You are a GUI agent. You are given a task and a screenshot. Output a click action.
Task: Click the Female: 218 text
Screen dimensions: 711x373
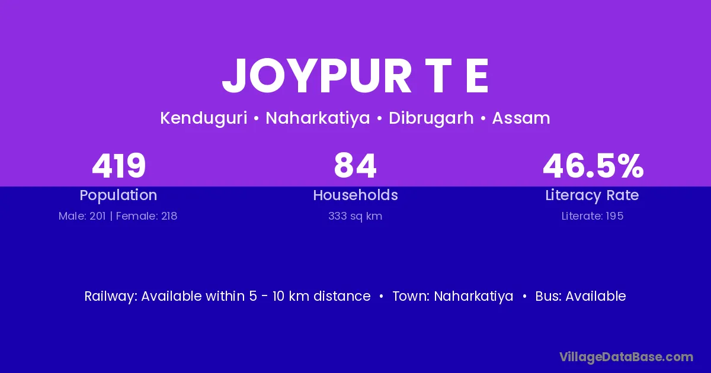pyautogui.click(x=146, y=216)
